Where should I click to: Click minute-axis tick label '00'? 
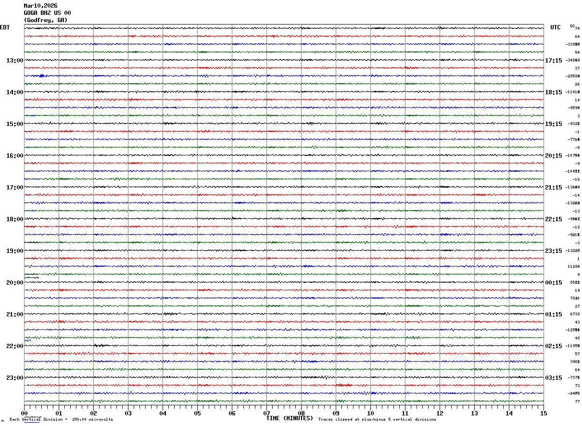click(x=24, y=413)
